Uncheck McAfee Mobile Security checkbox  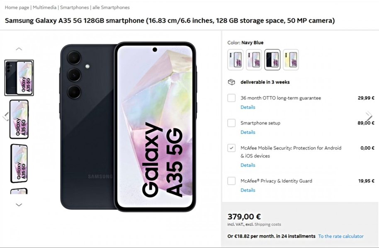[x=231, y=148]
